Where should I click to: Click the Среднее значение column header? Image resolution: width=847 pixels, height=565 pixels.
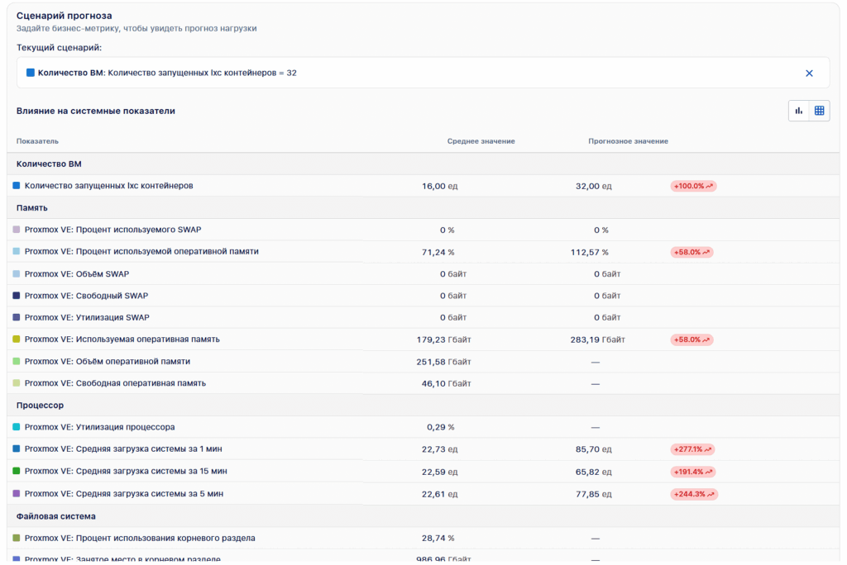click(x=481, y=141)
